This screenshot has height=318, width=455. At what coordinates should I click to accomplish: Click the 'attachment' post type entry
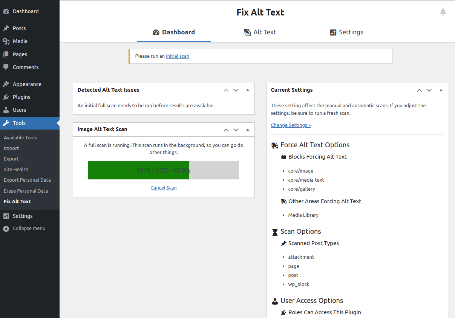[x=301, y=257]
